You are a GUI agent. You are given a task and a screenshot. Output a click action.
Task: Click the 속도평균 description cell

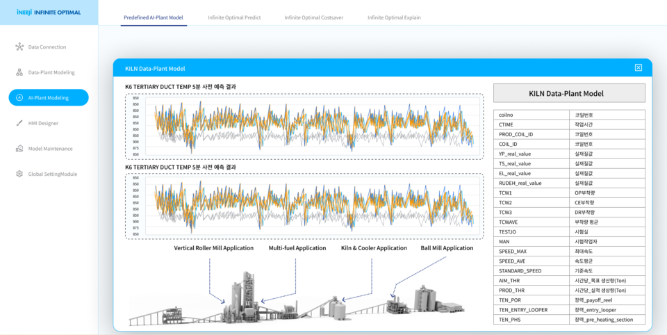point(607,261)
